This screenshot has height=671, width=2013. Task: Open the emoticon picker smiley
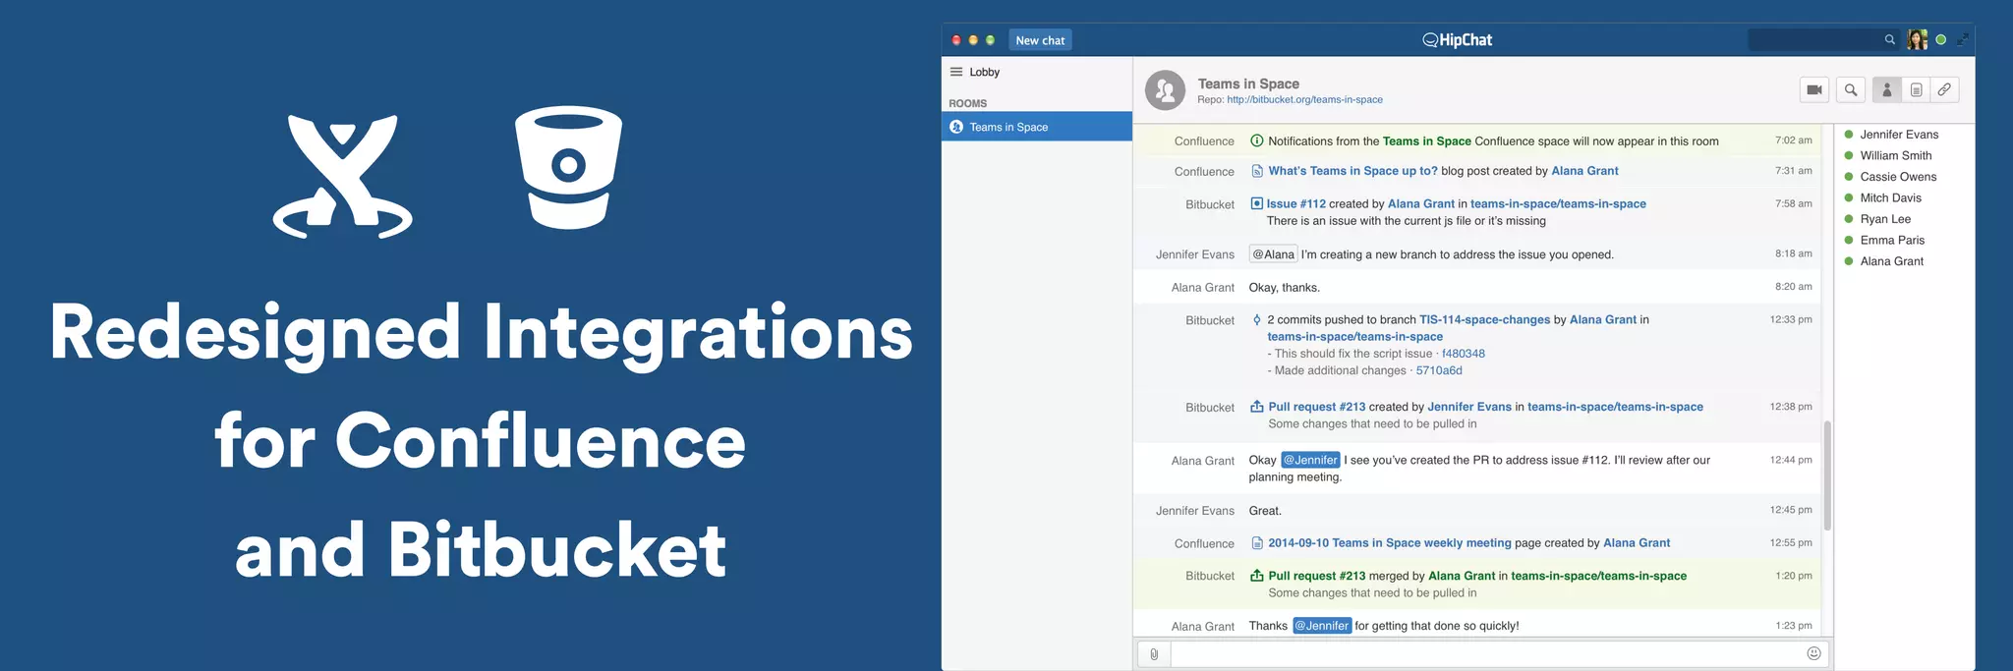[1813, 653]
